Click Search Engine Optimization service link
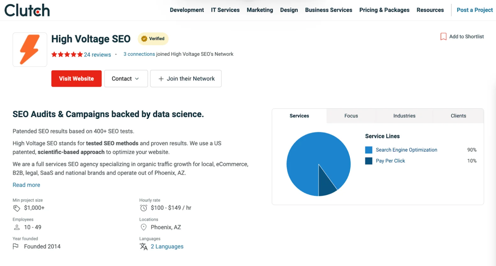The width and height of the screenshot is (496, 266). (407, 150)
